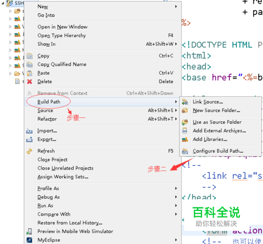Choose Configure Build Path... in submenu
This screenshot has height=244, width=263.
pyautogui.click(x=220, y=151)
